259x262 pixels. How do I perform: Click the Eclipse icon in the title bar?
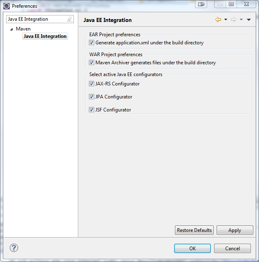[7, 6]
